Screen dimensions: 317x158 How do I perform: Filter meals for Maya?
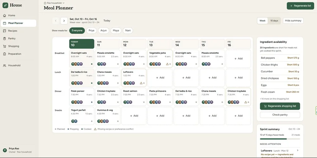[x=116, y=31]
